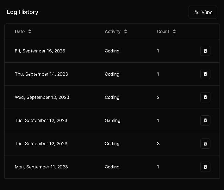The height and width of the screenshot is (190, 224).
Task: Click the sort arrows beside Activity
Action: click(x=126, y=31)
